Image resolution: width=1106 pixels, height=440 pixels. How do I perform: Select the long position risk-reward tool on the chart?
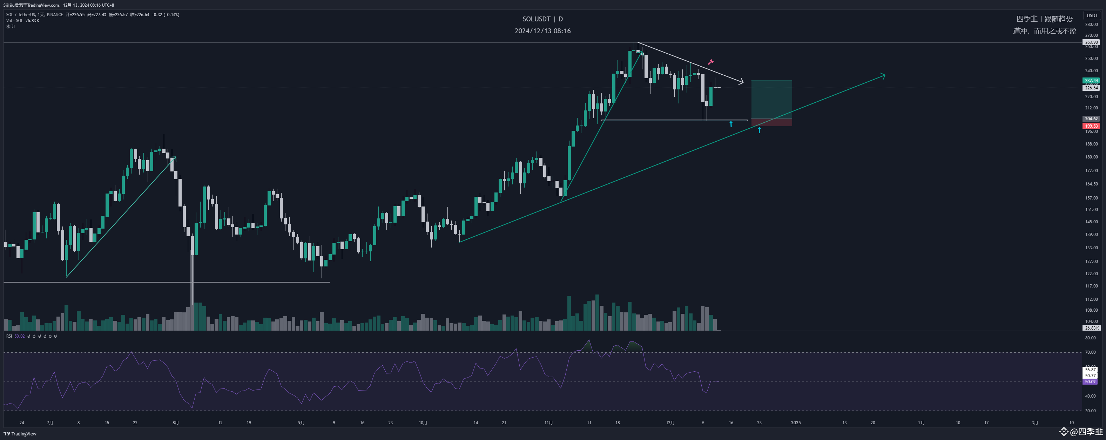(771, 101)
